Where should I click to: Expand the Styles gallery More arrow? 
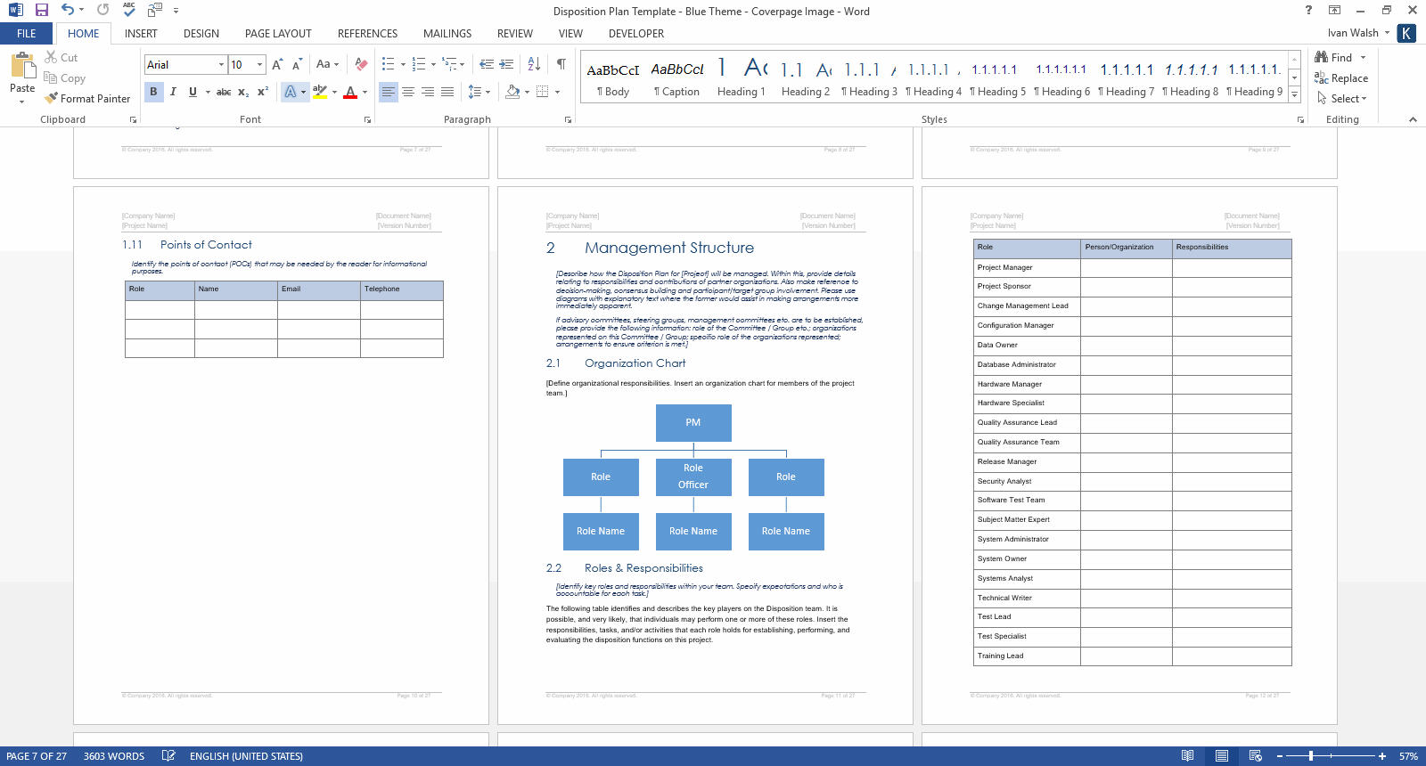pyautogui.click(x=1294, y=94)
